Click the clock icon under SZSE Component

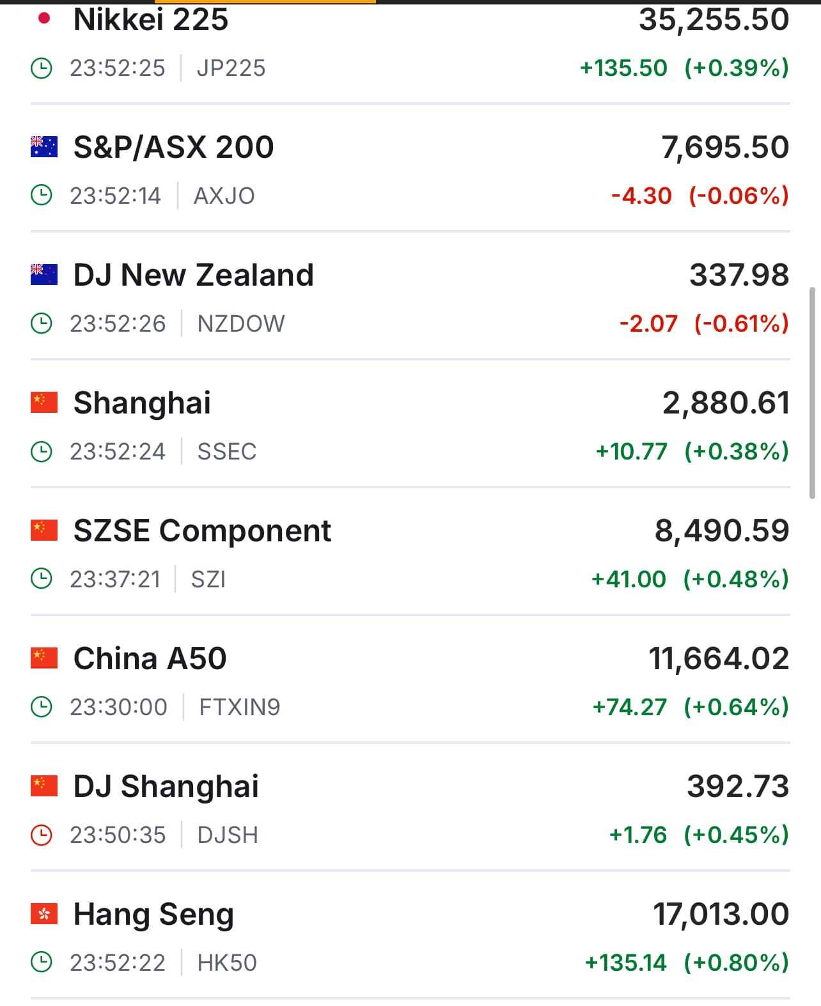42,579
